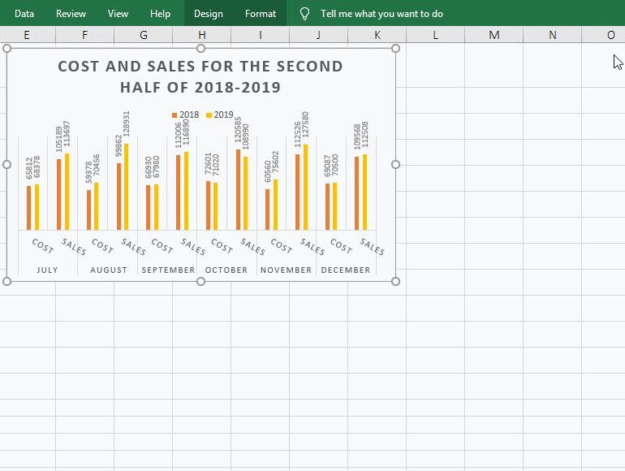Click the 128931 data label

pos(127,124)
